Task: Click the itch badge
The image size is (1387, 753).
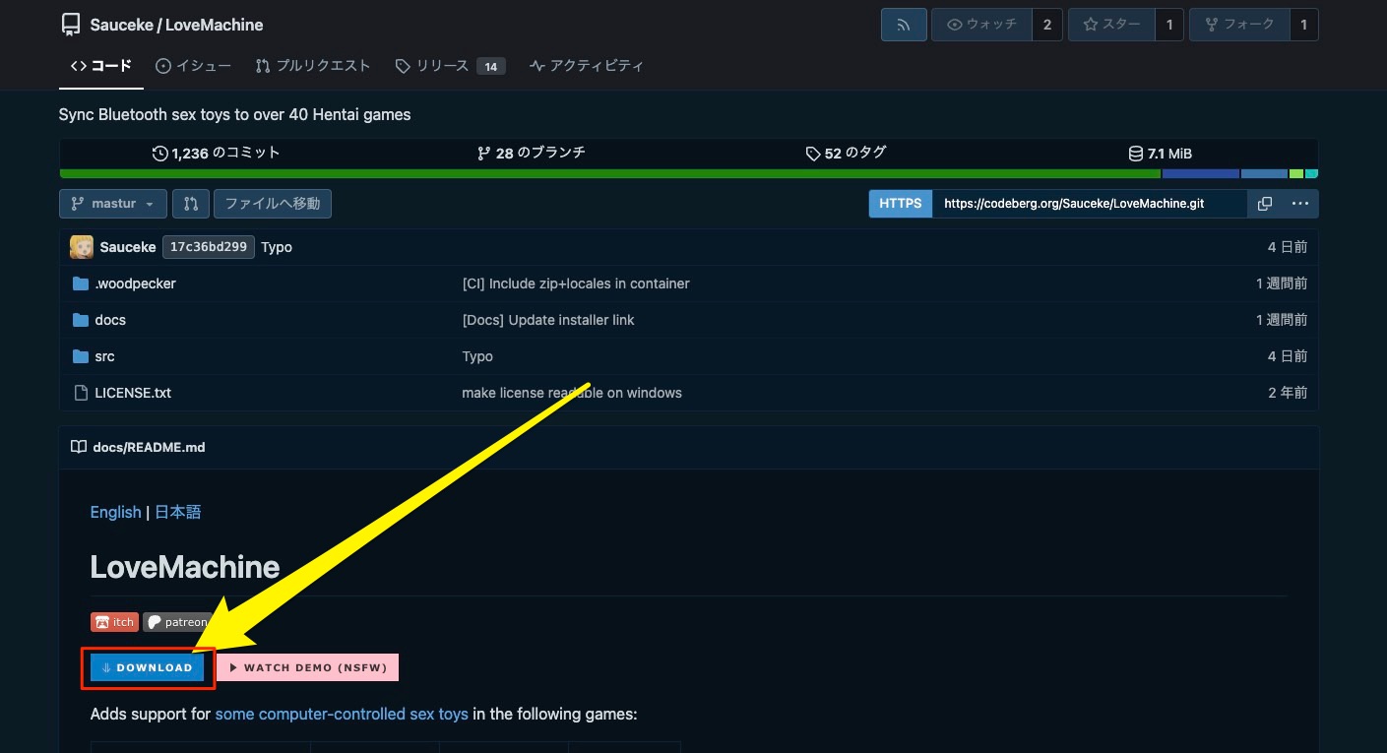Action: point(114,622)
